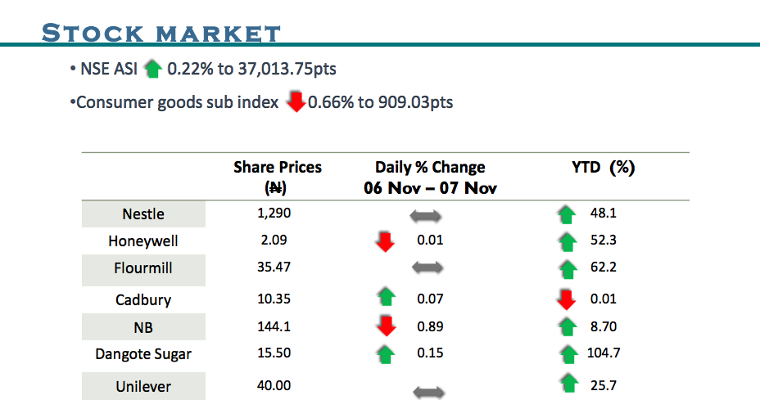Select the Share Prices column header

(278, 177)
